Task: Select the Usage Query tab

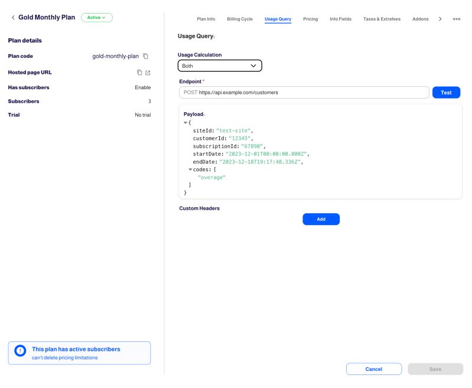Action: (x=278, y=19)
